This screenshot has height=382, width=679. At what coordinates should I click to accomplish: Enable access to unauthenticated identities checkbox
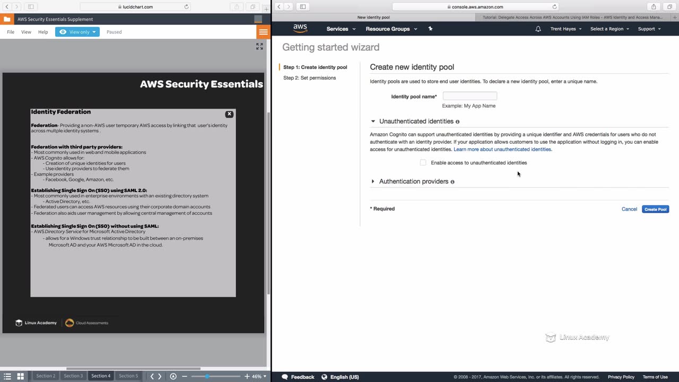click(x=423, y=163)
